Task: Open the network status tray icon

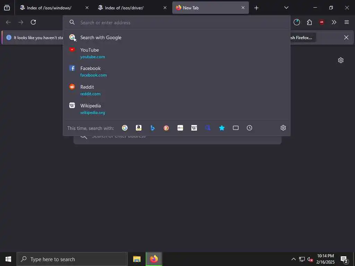Action: click(x=302, y=259)
